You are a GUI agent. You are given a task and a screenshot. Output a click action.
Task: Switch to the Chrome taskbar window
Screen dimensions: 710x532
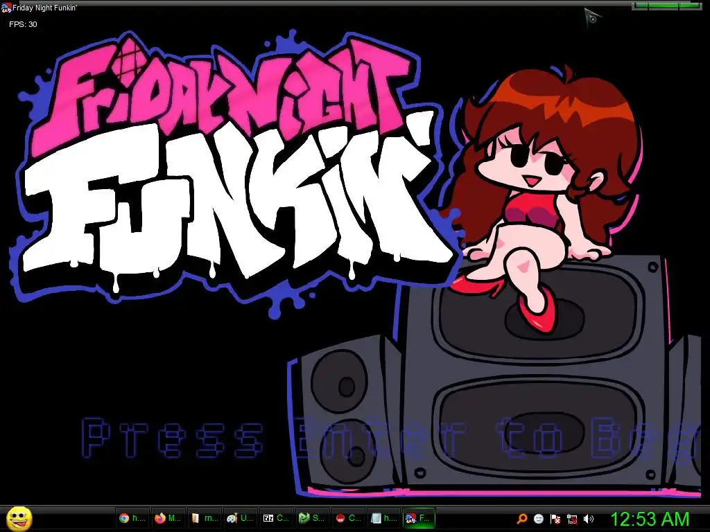(132, 518)
